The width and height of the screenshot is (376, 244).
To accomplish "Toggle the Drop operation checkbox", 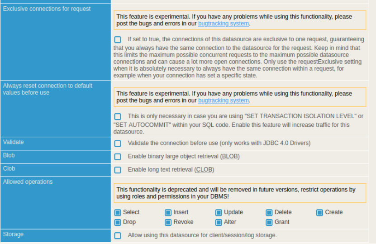I will pos(118,222).
